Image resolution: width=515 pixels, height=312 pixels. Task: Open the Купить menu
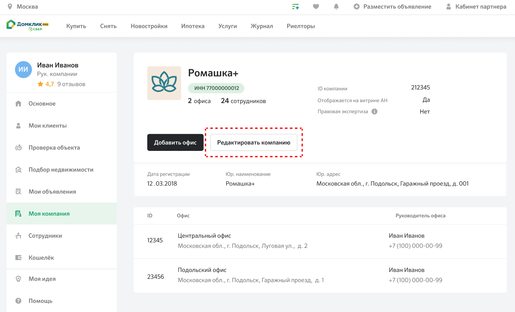(x=76, y=26)
